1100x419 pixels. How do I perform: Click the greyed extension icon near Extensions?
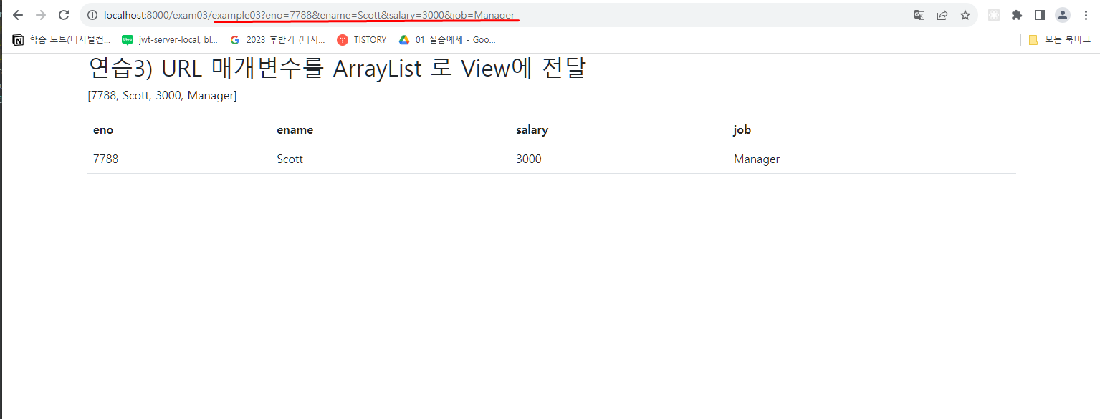tap(993, 15)
